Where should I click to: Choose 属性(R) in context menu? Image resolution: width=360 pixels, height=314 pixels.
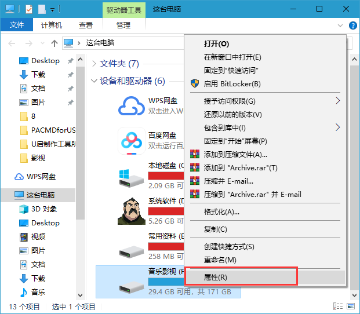pos(265,278)
